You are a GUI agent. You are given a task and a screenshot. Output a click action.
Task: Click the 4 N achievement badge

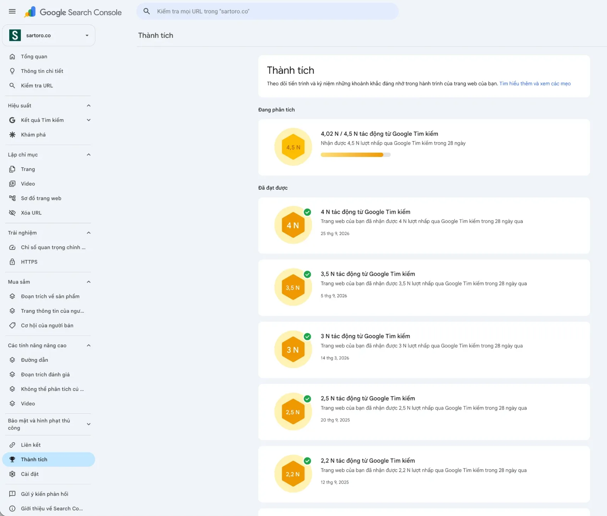click(x=293, y=226)
